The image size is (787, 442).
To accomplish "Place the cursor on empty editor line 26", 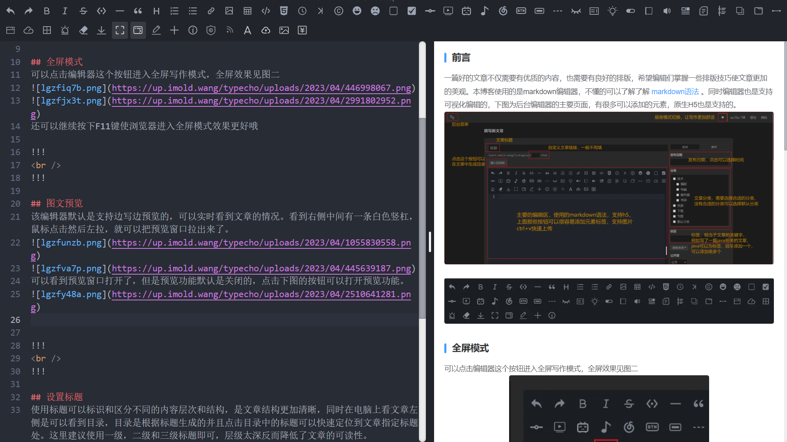I will [225, 320].
